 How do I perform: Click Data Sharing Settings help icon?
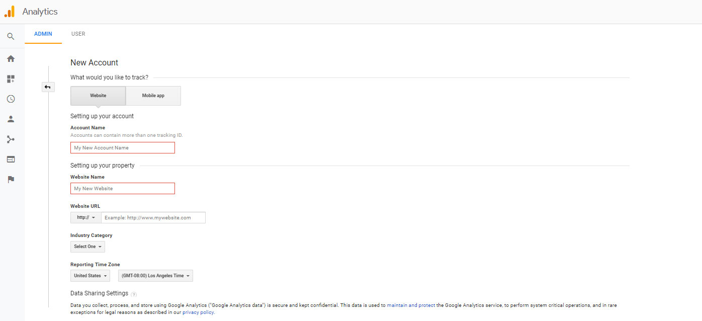(x=134, y=294)
